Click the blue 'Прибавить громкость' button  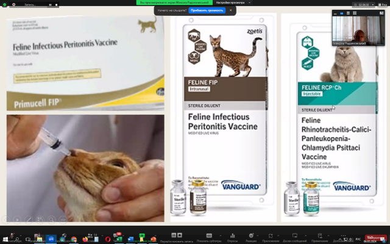click(x=207, y=10)
